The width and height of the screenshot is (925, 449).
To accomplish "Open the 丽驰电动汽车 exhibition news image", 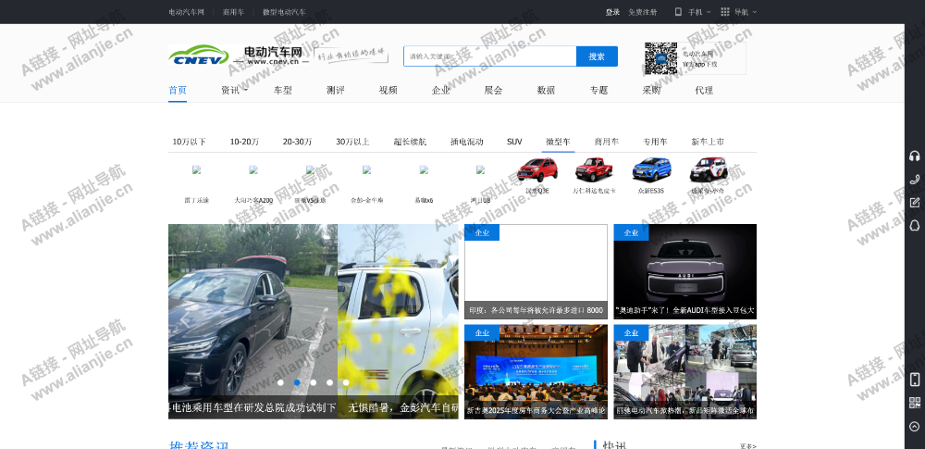I will [x=684, y=371].
